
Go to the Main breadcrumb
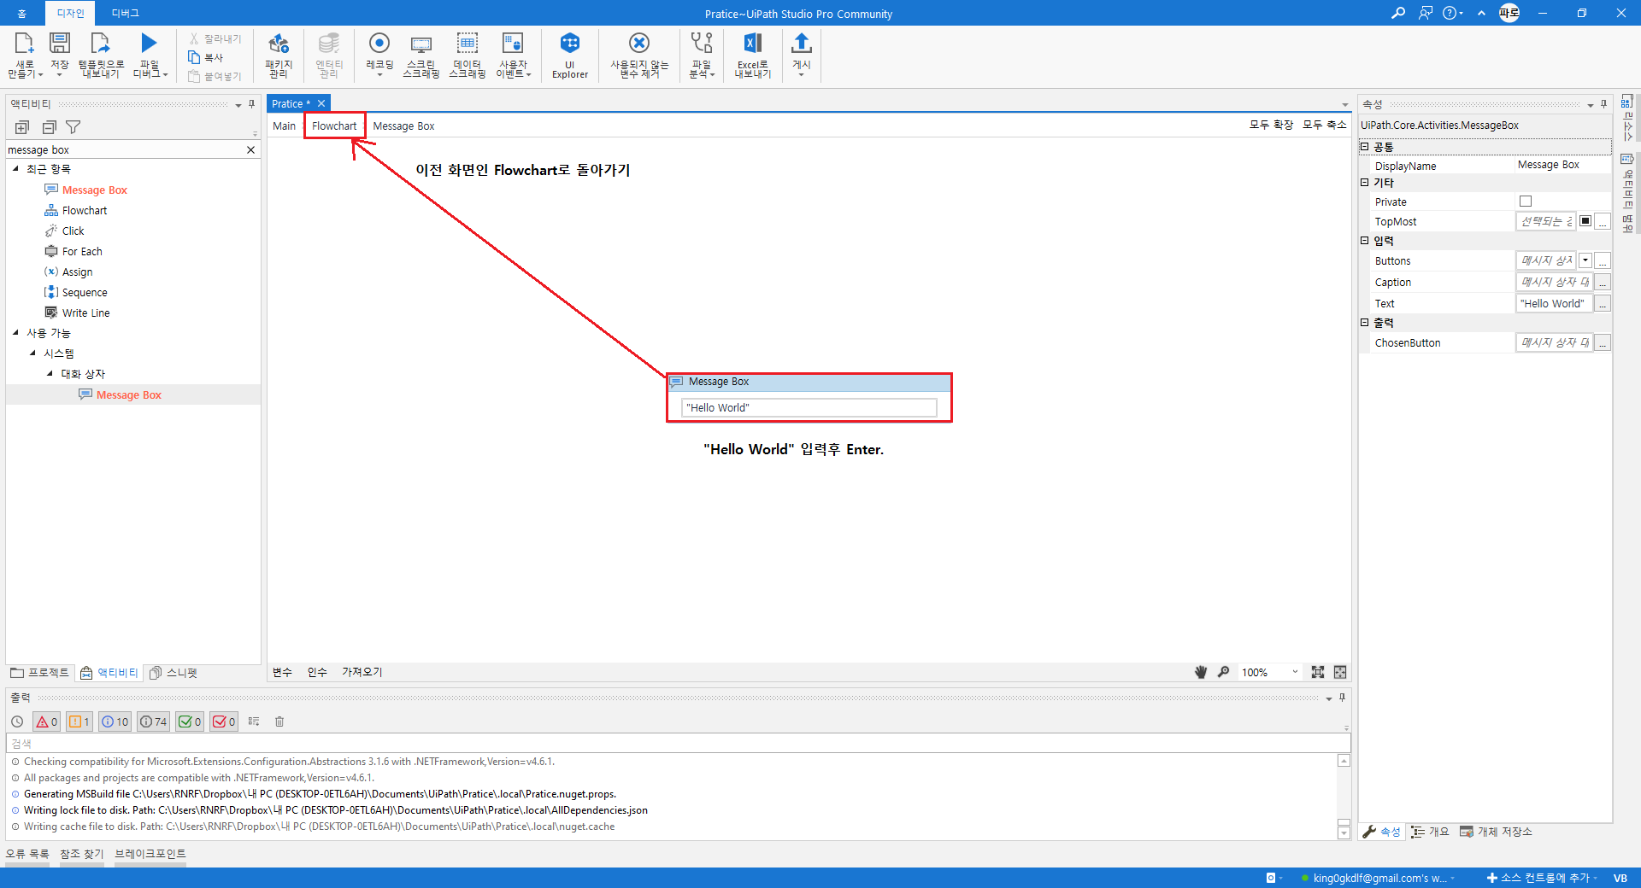click(284, 126)
